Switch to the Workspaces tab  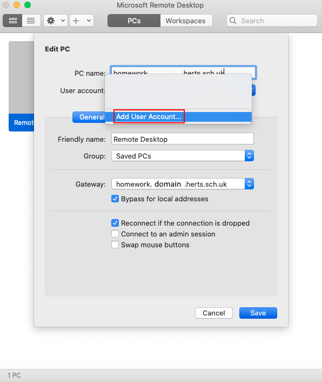tap(186, 21)
